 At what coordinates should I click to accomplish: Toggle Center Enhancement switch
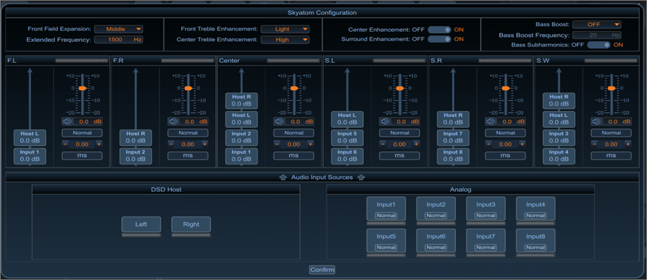click(x=439, y=29)
